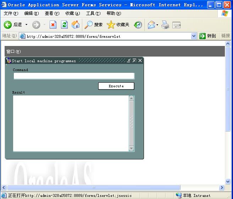Minimize the Internet Explorer window
Viewport: 233px width, 199px height.
[x=211, y=5]
